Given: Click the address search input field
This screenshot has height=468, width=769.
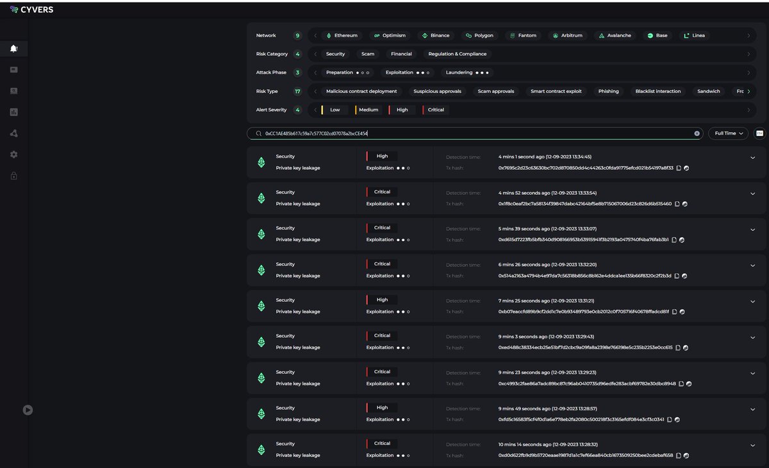Looking at the screenshot, I should 475,133.
